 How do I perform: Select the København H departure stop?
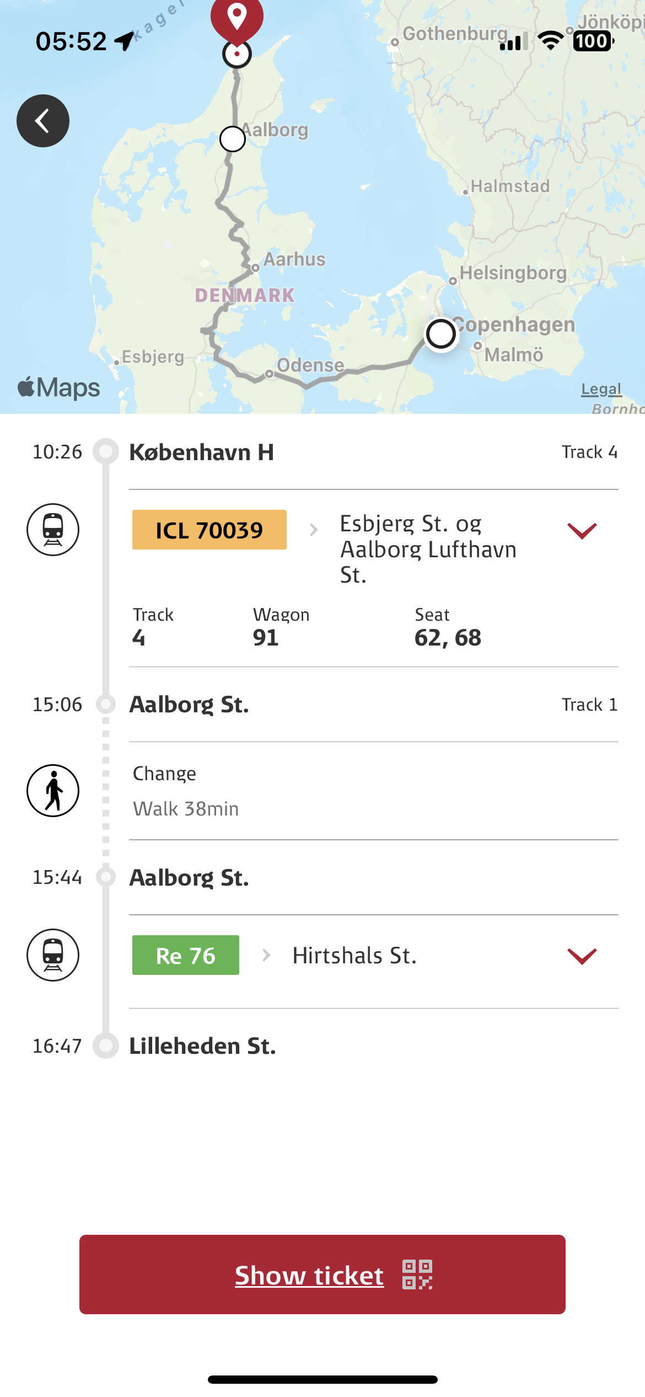point(202,452)
